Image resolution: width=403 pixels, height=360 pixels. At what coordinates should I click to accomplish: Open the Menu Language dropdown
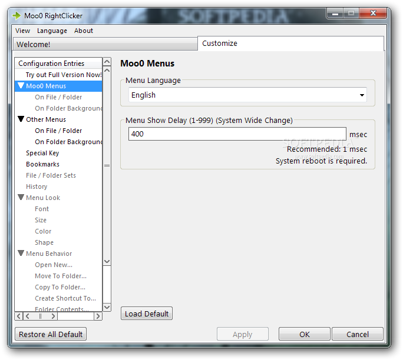[247, 95]
